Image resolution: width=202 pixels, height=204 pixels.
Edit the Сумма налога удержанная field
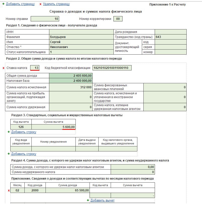point(71,107)
